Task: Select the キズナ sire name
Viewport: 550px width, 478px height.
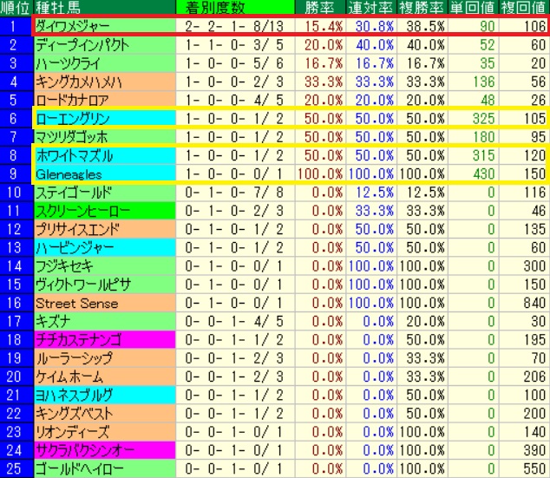Action: (x=53, y=321)
